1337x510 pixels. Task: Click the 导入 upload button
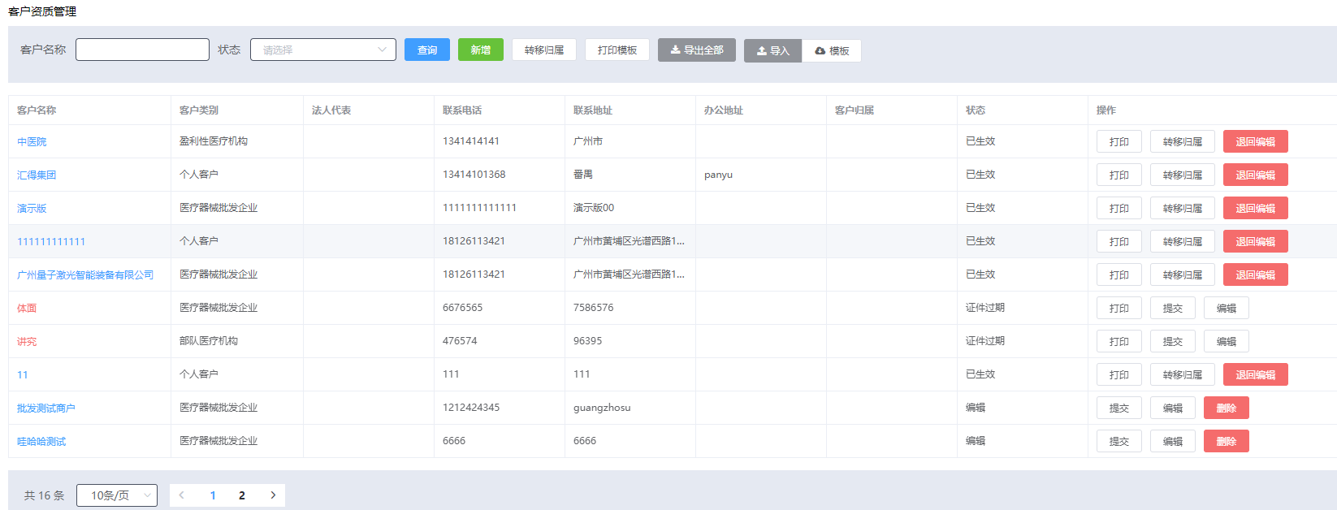(x=772, y=51)
